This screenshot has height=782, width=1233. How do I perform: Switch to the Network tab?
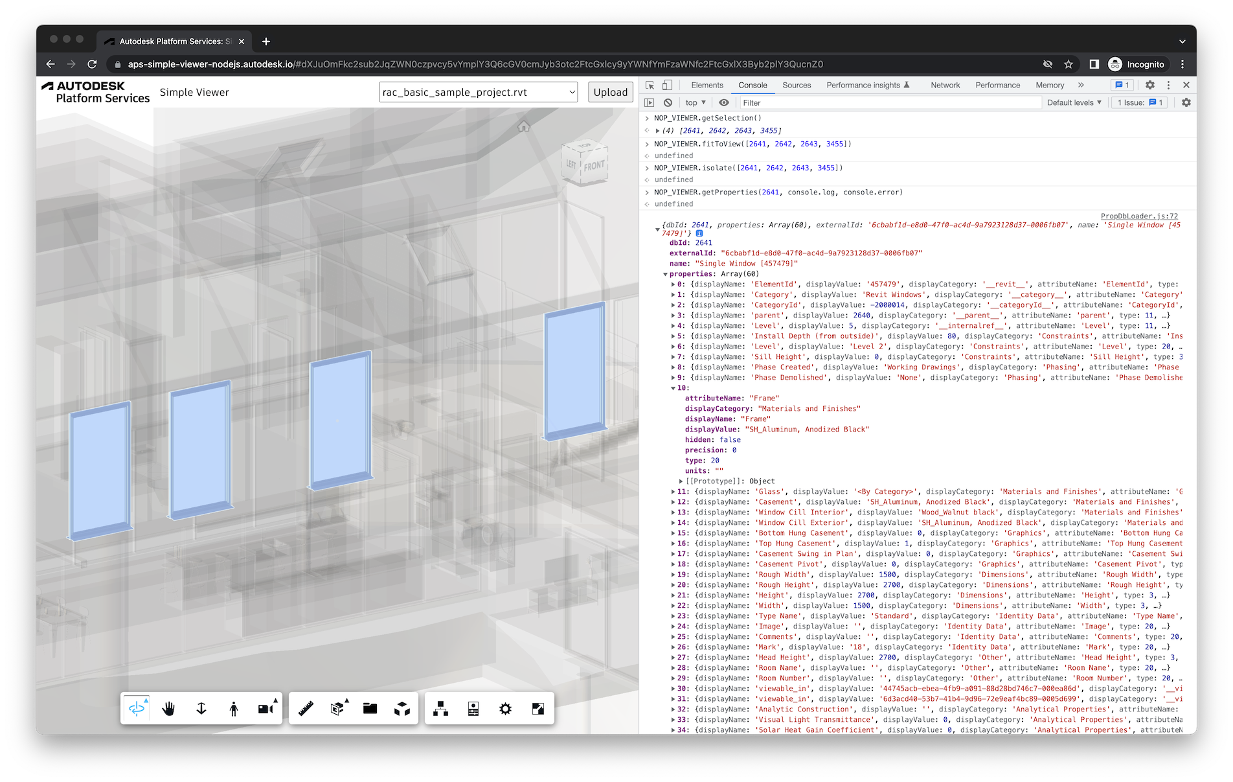click(945, 85)
